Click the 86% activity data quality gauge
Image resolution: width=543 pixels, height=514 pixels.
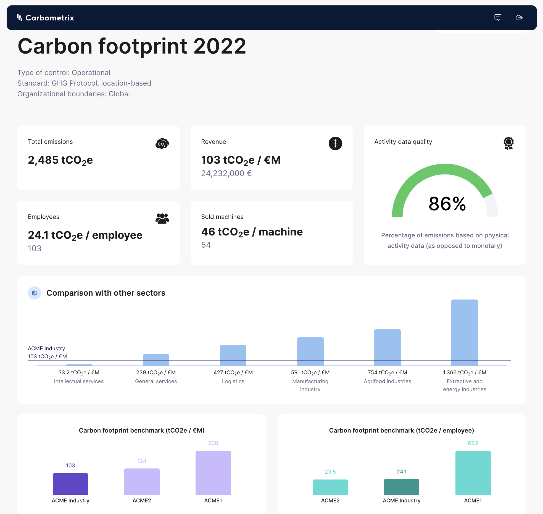445,190
